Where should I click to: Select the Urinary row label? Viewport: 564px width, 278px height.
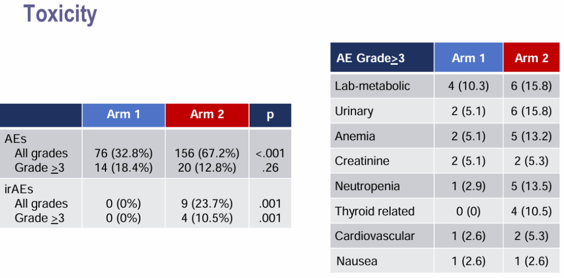coord(354,111)
